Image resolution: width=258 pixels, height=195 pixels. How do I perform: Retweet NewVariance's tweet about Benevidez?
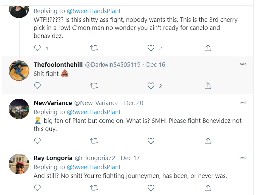point(94,140)
